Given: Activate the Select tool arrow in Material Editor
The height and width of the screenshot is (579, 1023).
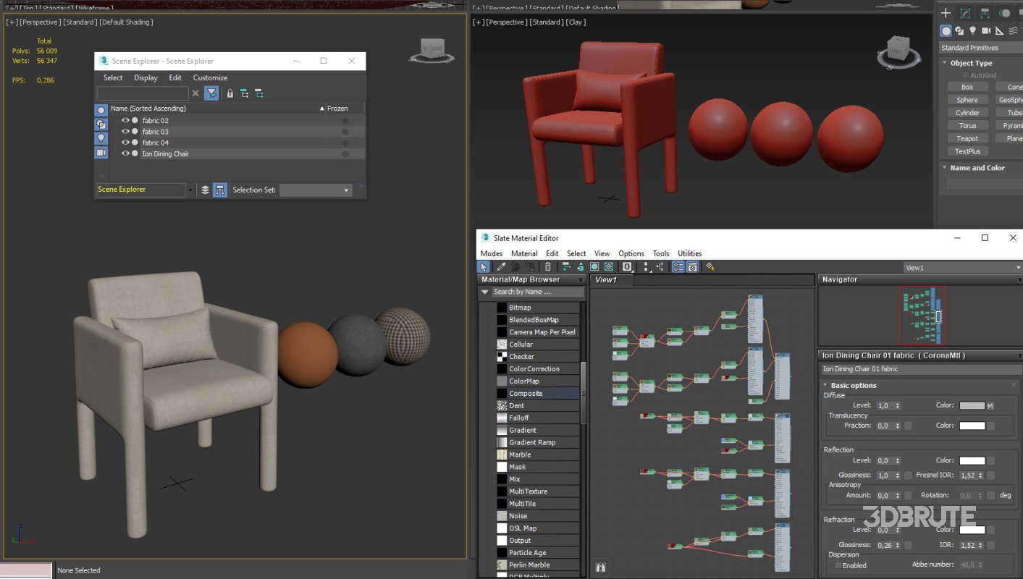Looking at the screenshot, I should (x=483, y=267).
